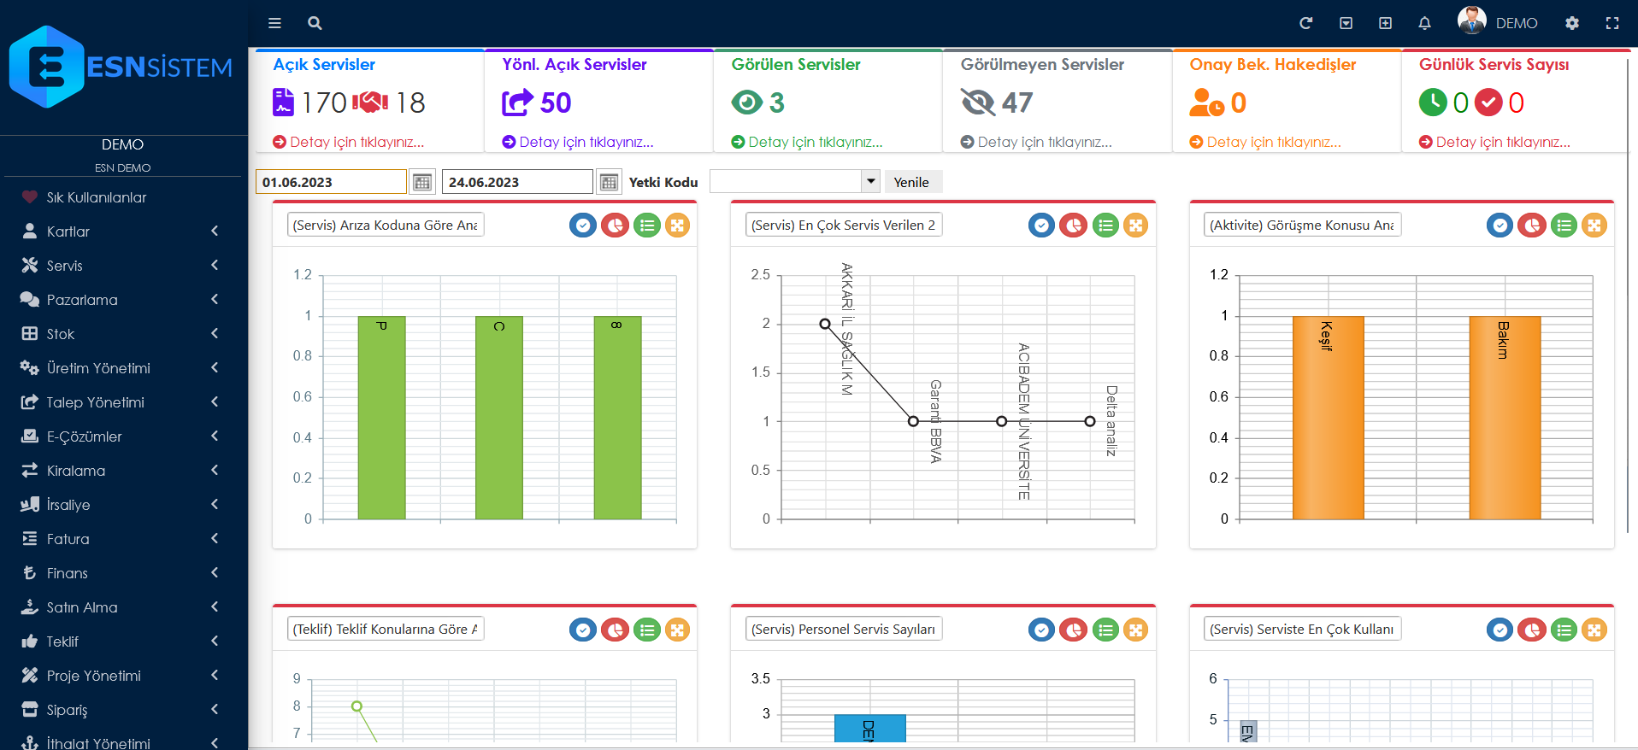The height and width of the screenshot is (750, 1638).
Task: Open the Sipariş menu item
Action: pyautogui.click(x=123, y=710)
